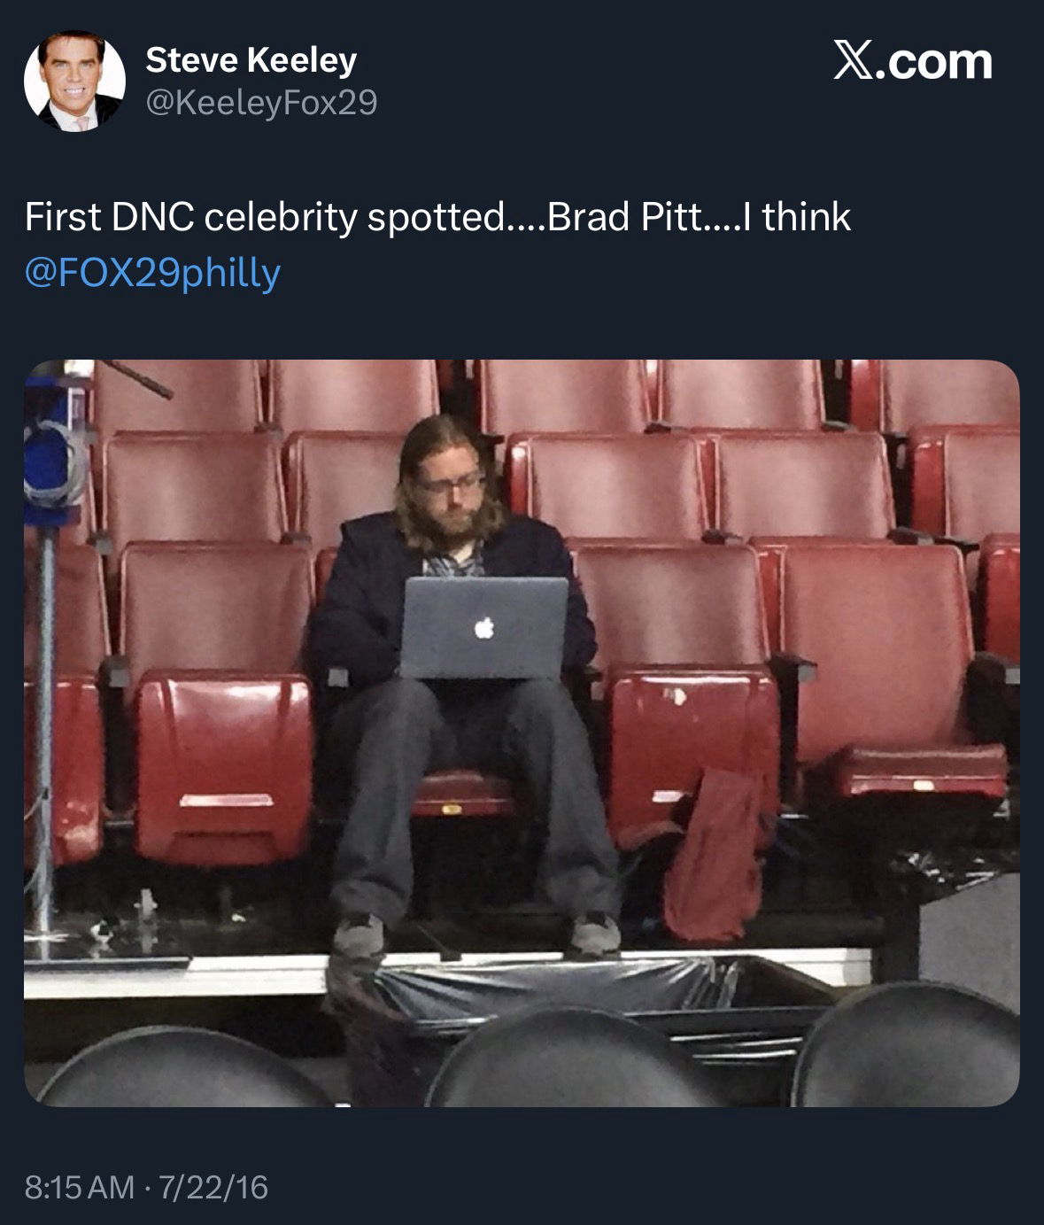The image size is (1044, 1225).
Task: Open the Steve Keeley display name
Action: click(251, 60)
